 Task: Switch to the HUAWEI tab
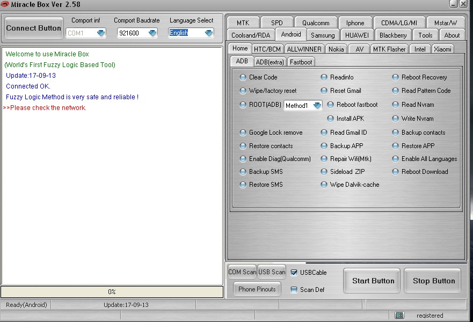357,35
